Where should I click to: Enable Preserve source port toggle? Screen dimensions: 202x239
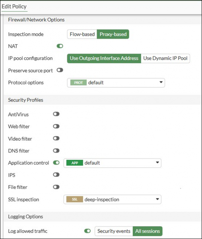click(60, 70)
